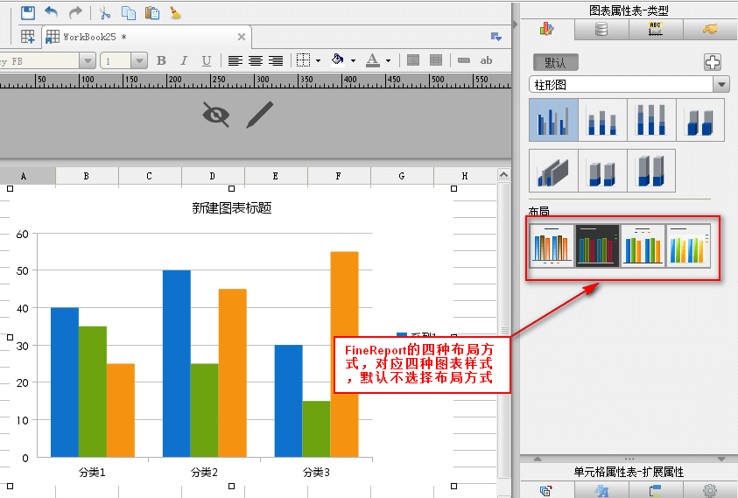Align text to the left
This screenshot has width=738, height=498.
point(235,60)
